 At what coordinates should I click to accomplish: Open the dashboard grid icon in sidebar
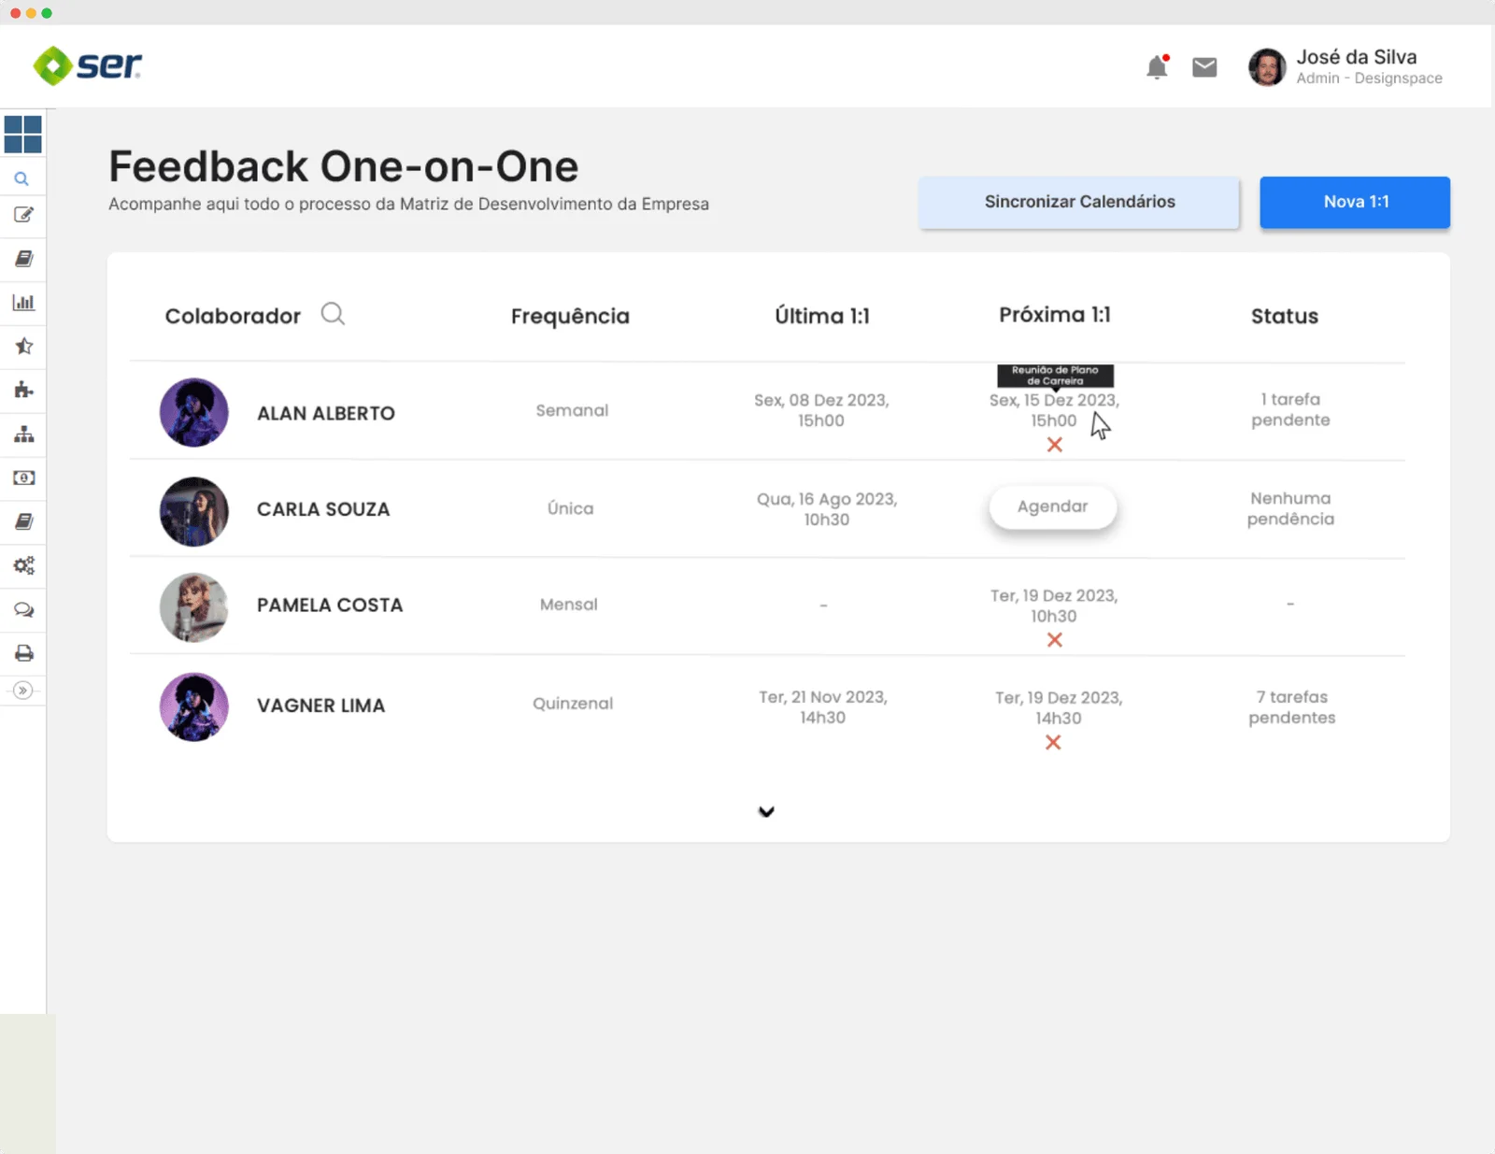[x=22, y=135]
